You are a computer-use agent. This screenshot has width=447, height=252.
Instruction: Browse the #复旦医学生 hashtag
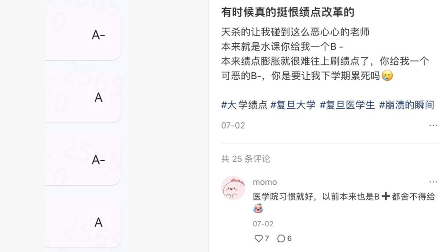click(347, 105)
